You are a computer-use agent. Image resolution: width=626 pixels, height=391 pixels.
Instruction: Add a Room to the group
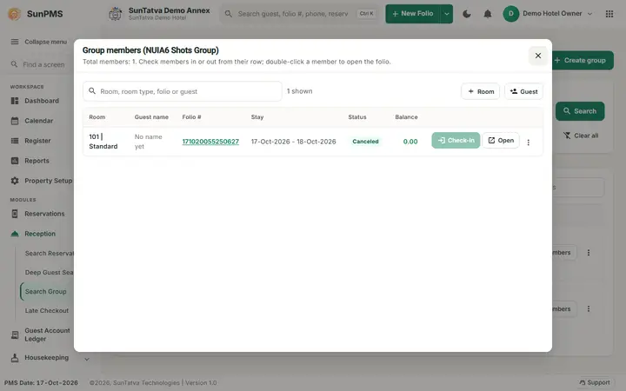(480, 91)
